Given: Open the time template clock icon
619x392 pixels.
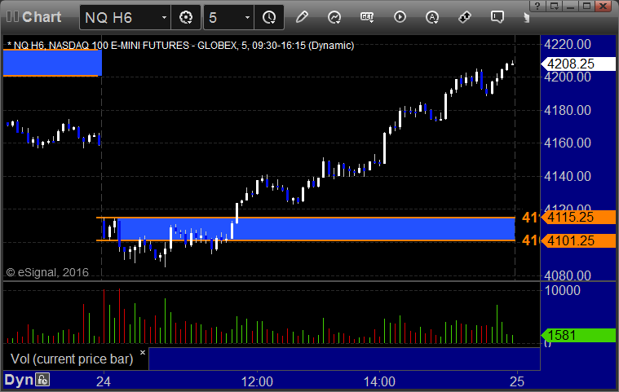Looking at the screenshot, I should click(x=269, y=17).
